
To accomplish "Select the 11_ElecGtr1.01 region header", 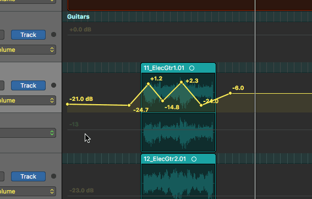I will (x=178, y=68).
